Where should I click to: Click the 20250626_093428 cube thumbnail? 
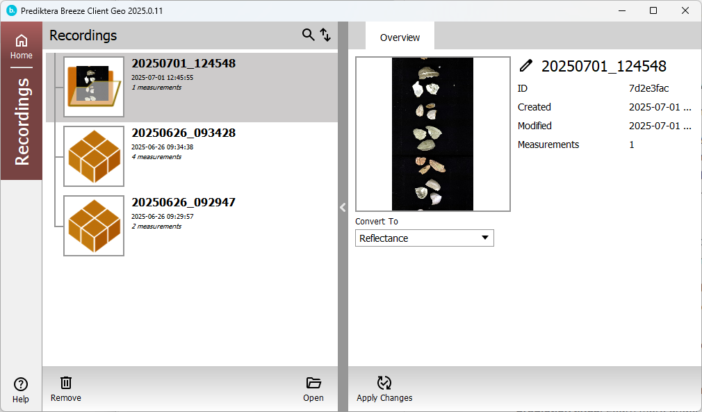94,156
